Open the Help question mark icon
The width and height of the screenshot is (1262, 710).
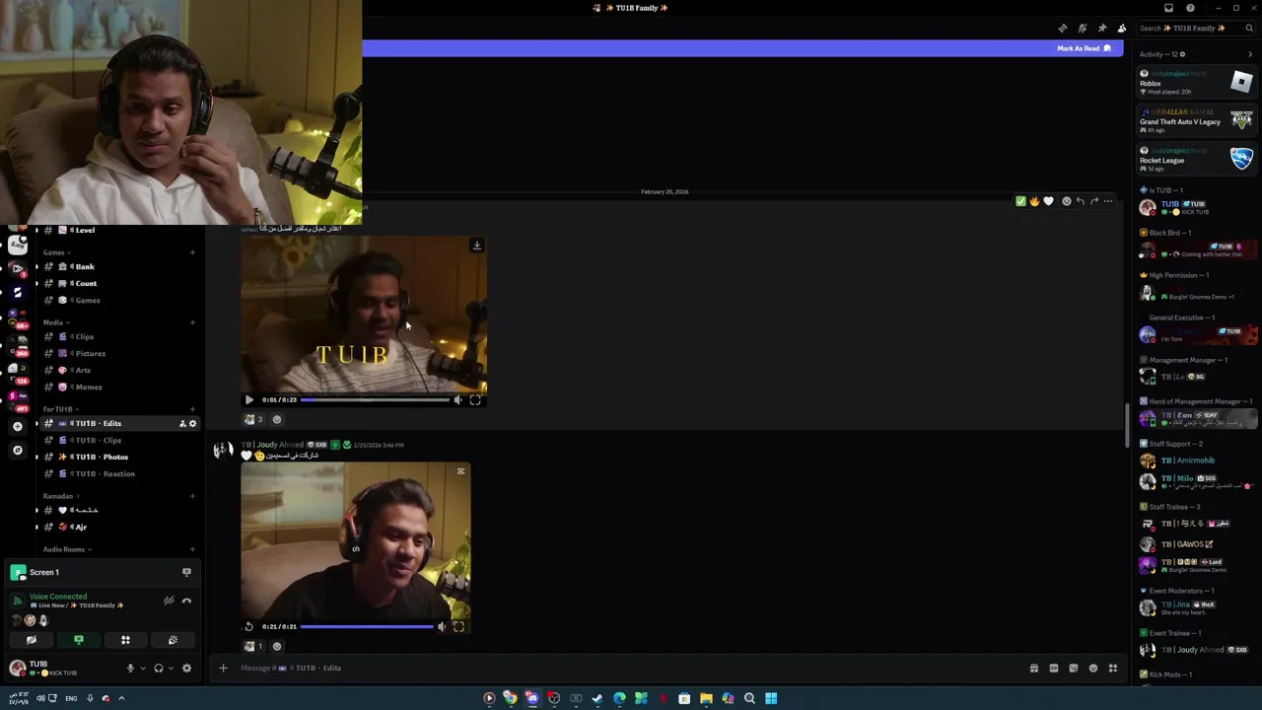tap(1190, 8)
